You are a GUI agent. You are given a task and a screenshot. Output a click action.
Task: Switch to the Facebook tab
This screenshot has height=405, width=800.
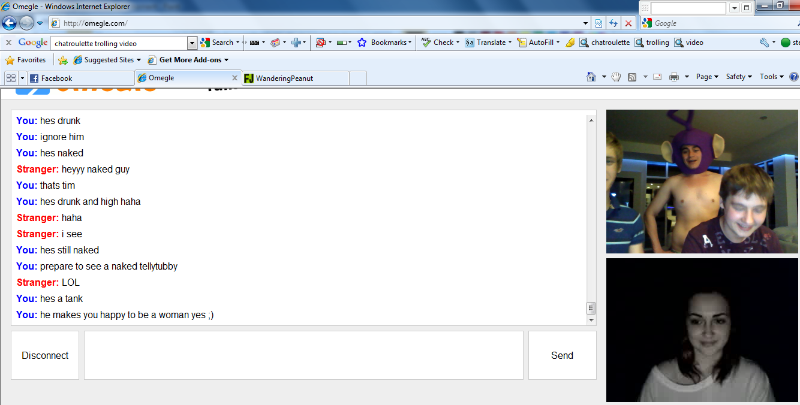(80, 78)
